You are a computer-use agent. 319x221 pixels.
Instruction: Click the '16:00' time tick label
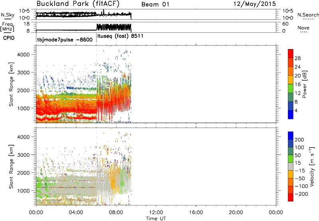click(x=196, y=213)
